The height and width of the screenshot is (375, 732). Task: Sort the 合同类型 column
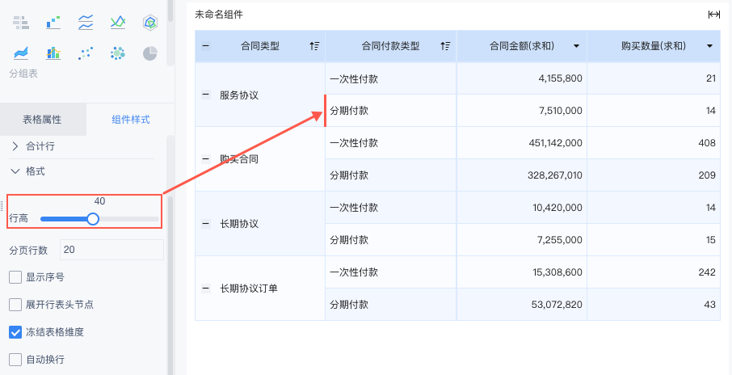click(314, 46)
